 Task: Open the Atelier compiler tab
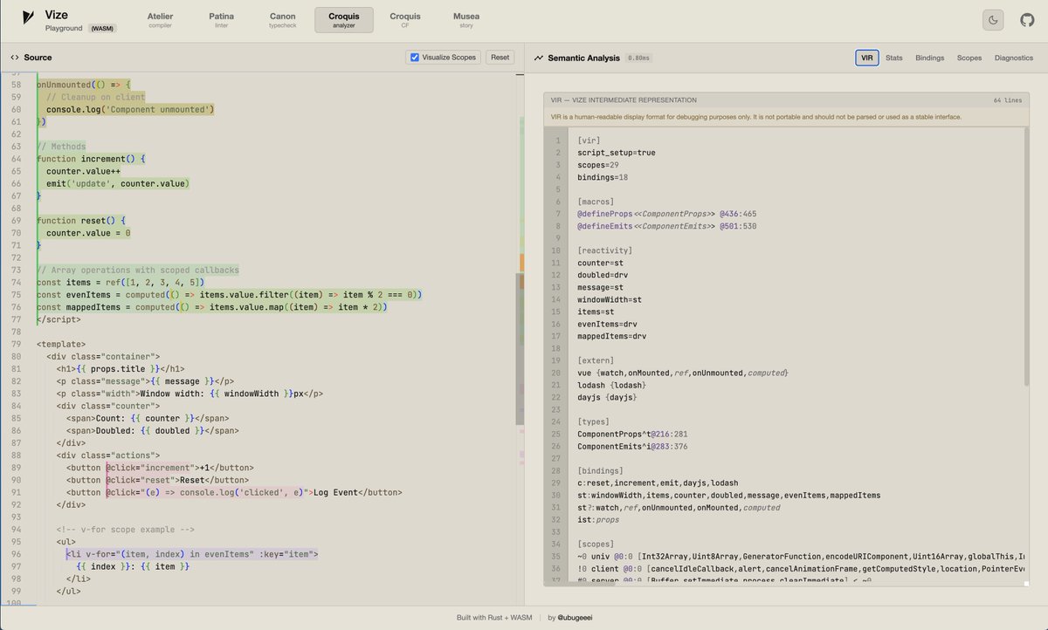[x=161, y=20]
